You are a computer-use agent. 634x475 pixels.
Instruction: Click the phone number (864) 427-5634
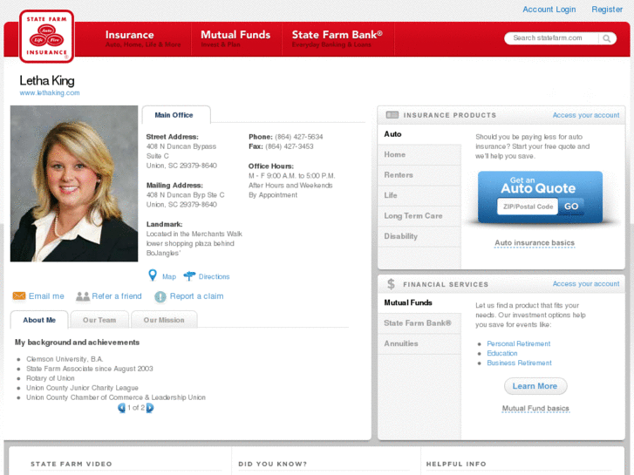coord(299,137)
